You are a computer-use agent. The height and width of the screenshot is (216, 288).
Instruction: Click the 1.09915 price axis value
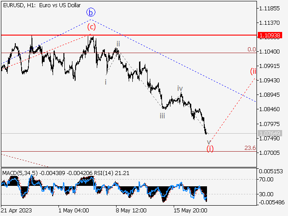(269, 66)
